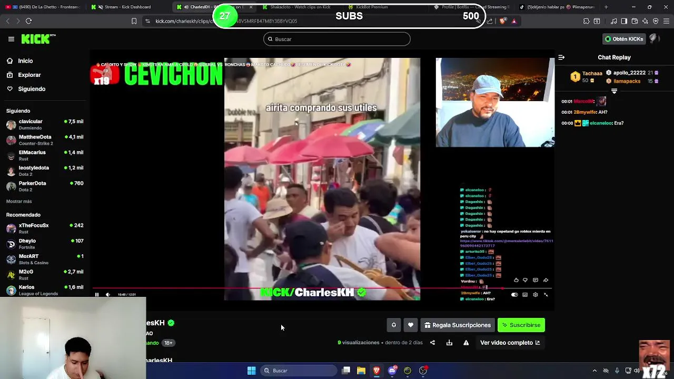Open M2cG recommended channel

coord(45,275)
